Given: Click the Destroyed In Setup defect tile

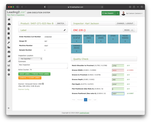Looking at the screenshot, I should coord(77,39).
